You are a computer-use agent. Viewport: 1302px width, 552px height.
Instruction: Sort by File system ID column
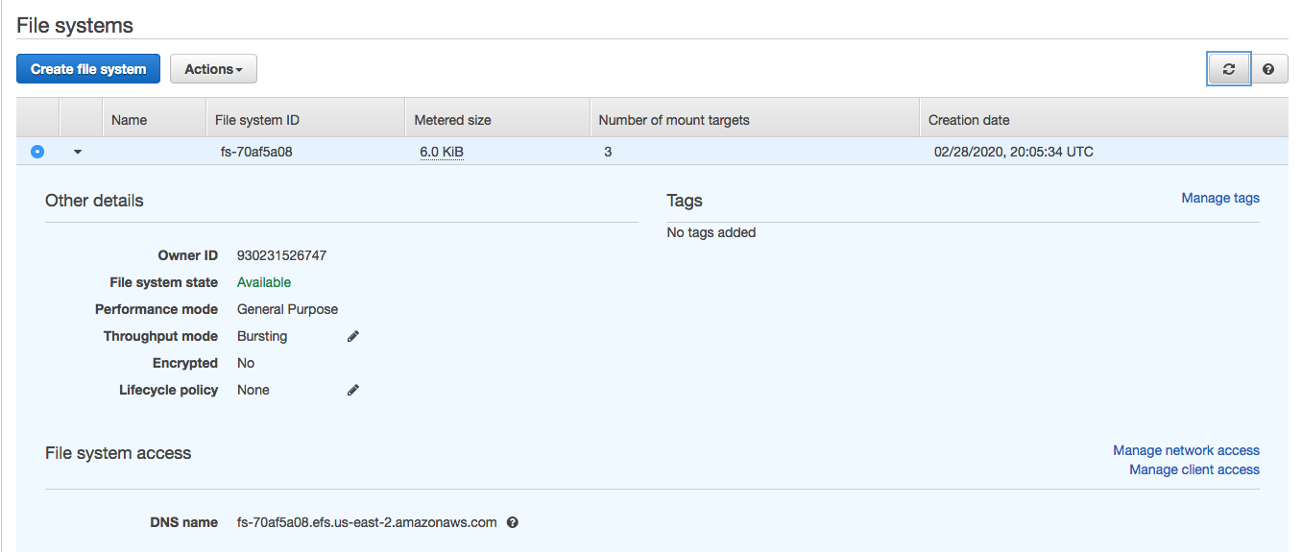pyautogui.click(x=257, y=120)
